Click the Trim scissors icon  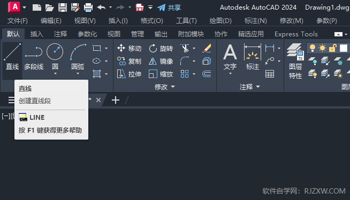[x=185, y=48]
